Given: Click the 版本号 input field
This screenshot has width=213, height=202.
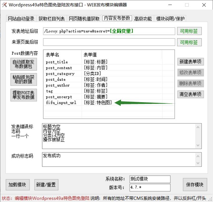Looking at the screenshot, I should 150,187.
